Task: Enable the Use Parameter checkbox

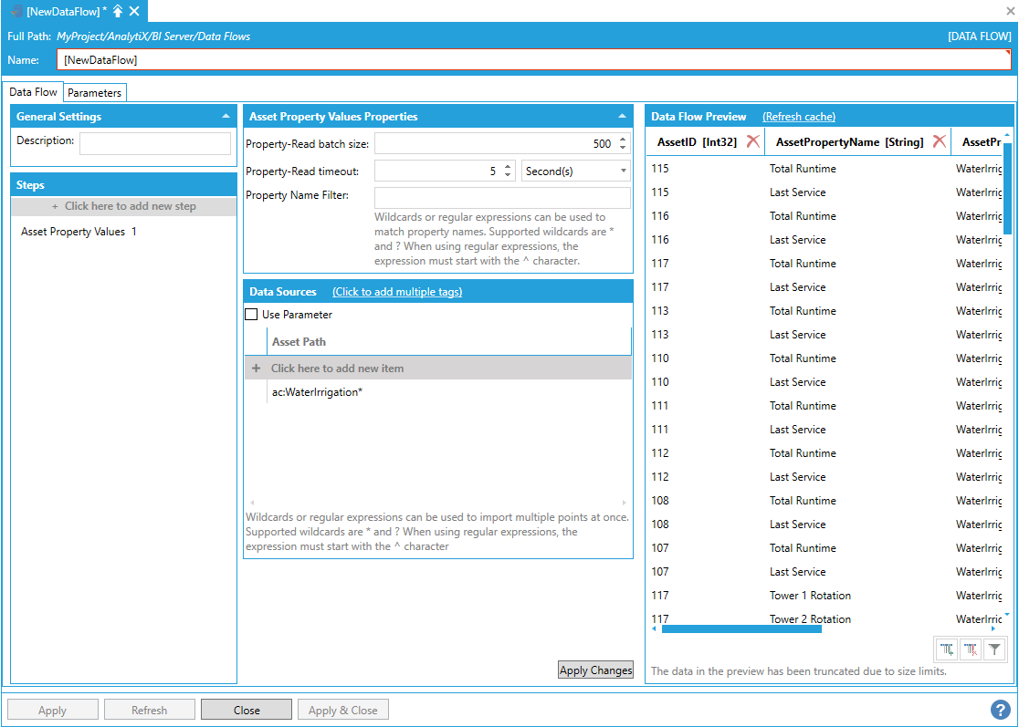Action: point(251,315)
